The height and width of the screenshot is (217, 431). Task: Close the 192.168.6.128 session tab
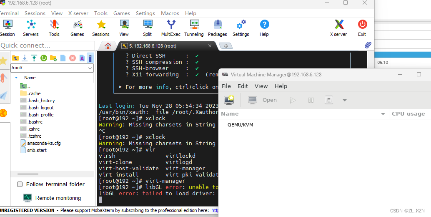tap(210, 46)
